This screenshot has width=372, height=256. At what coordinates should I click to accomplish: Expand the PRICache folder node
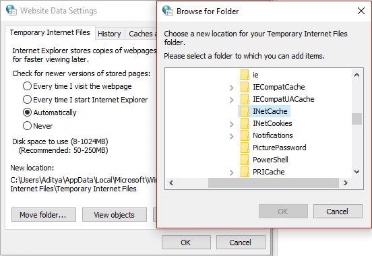(x=232, y=172)
